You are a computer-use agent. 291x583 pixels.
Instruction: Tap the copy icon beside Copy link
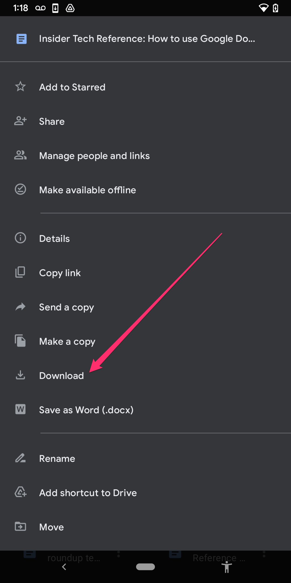[x=20, y=272]
